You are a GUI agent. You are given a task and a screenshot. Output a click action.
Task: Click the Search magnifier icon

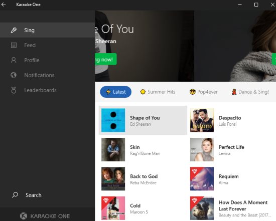tap(15, 195)
